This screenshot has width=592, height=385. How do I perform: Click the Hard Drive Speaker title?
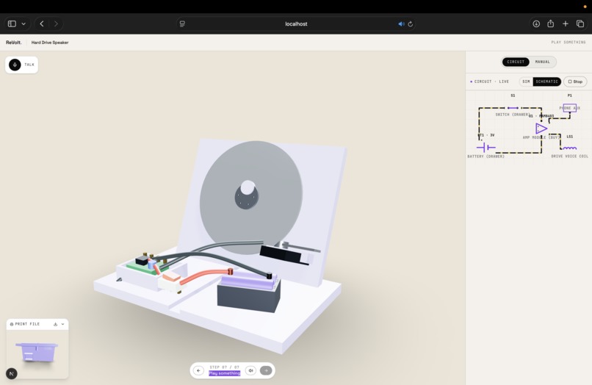(x=50, y=43)
